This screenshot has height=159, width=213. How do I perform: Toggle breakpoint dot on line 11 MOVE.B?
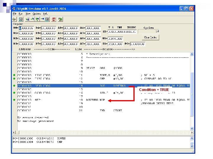click(14, 75)
